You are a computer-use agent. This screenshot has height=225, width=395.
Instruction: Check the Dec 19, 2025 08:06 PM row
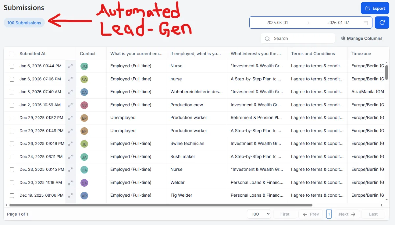point(12,196)
